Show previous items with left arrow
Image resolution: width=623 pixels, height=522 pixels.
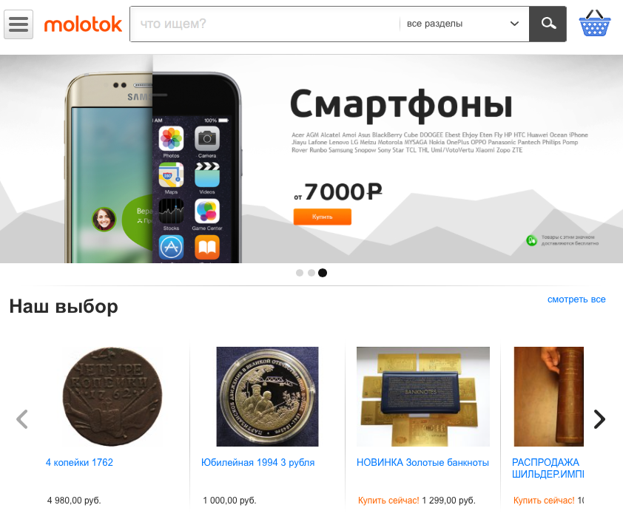coord(22,419)
